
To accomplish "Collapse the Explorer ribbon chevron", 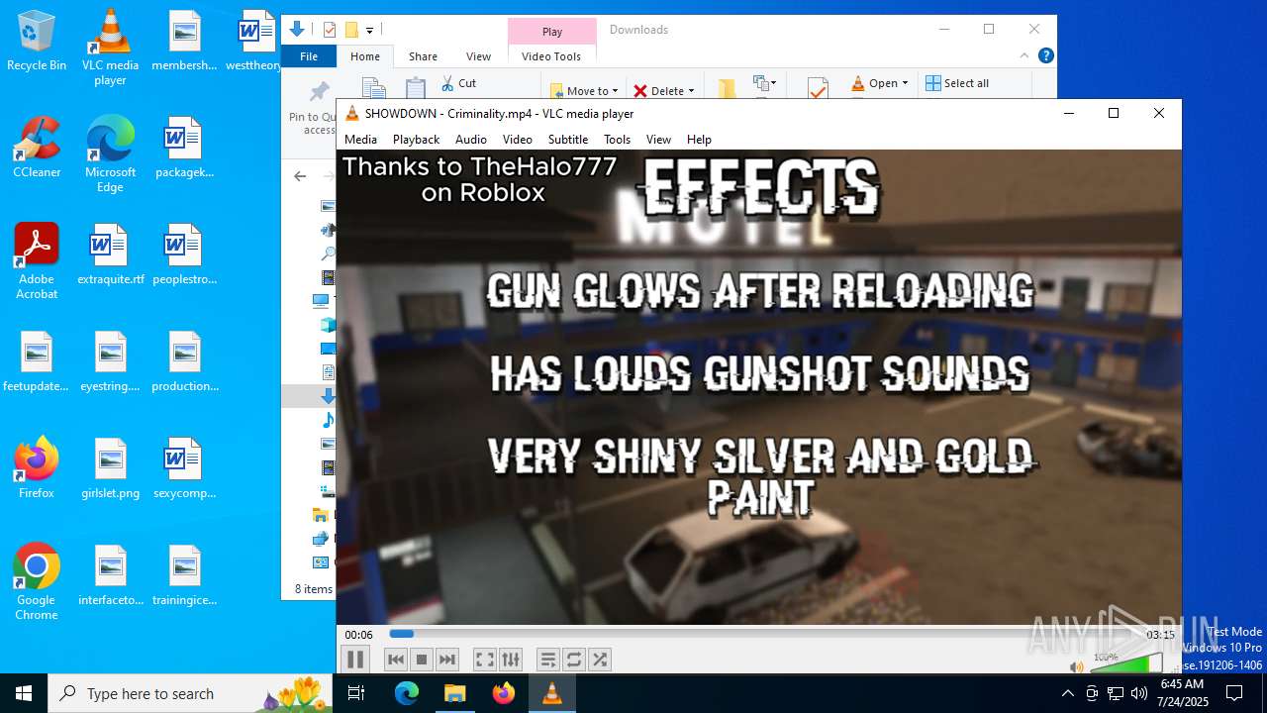I will pos(1026,56).
